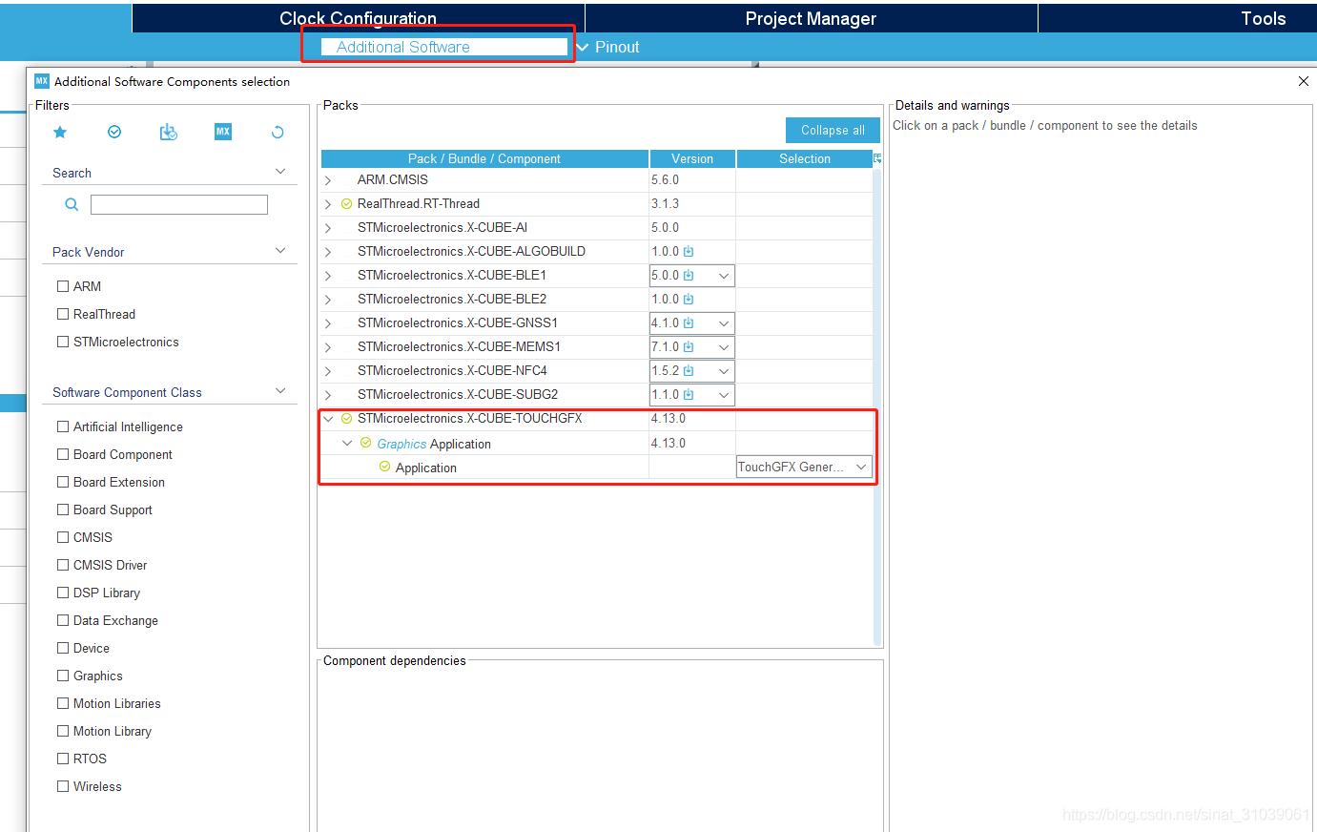Click the check icon beside Graphics Application
This screenshot has height=832, width=1317.
[365, 443]
